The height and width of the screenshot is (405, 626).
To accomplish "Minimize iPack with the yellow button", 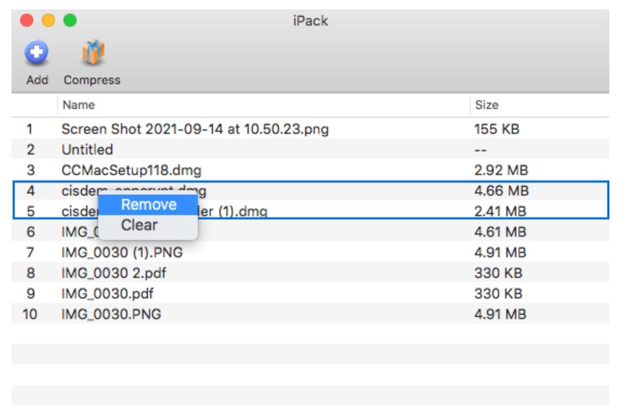I will point(48,20).
